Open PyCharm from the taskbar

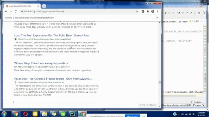click(72, 114)
